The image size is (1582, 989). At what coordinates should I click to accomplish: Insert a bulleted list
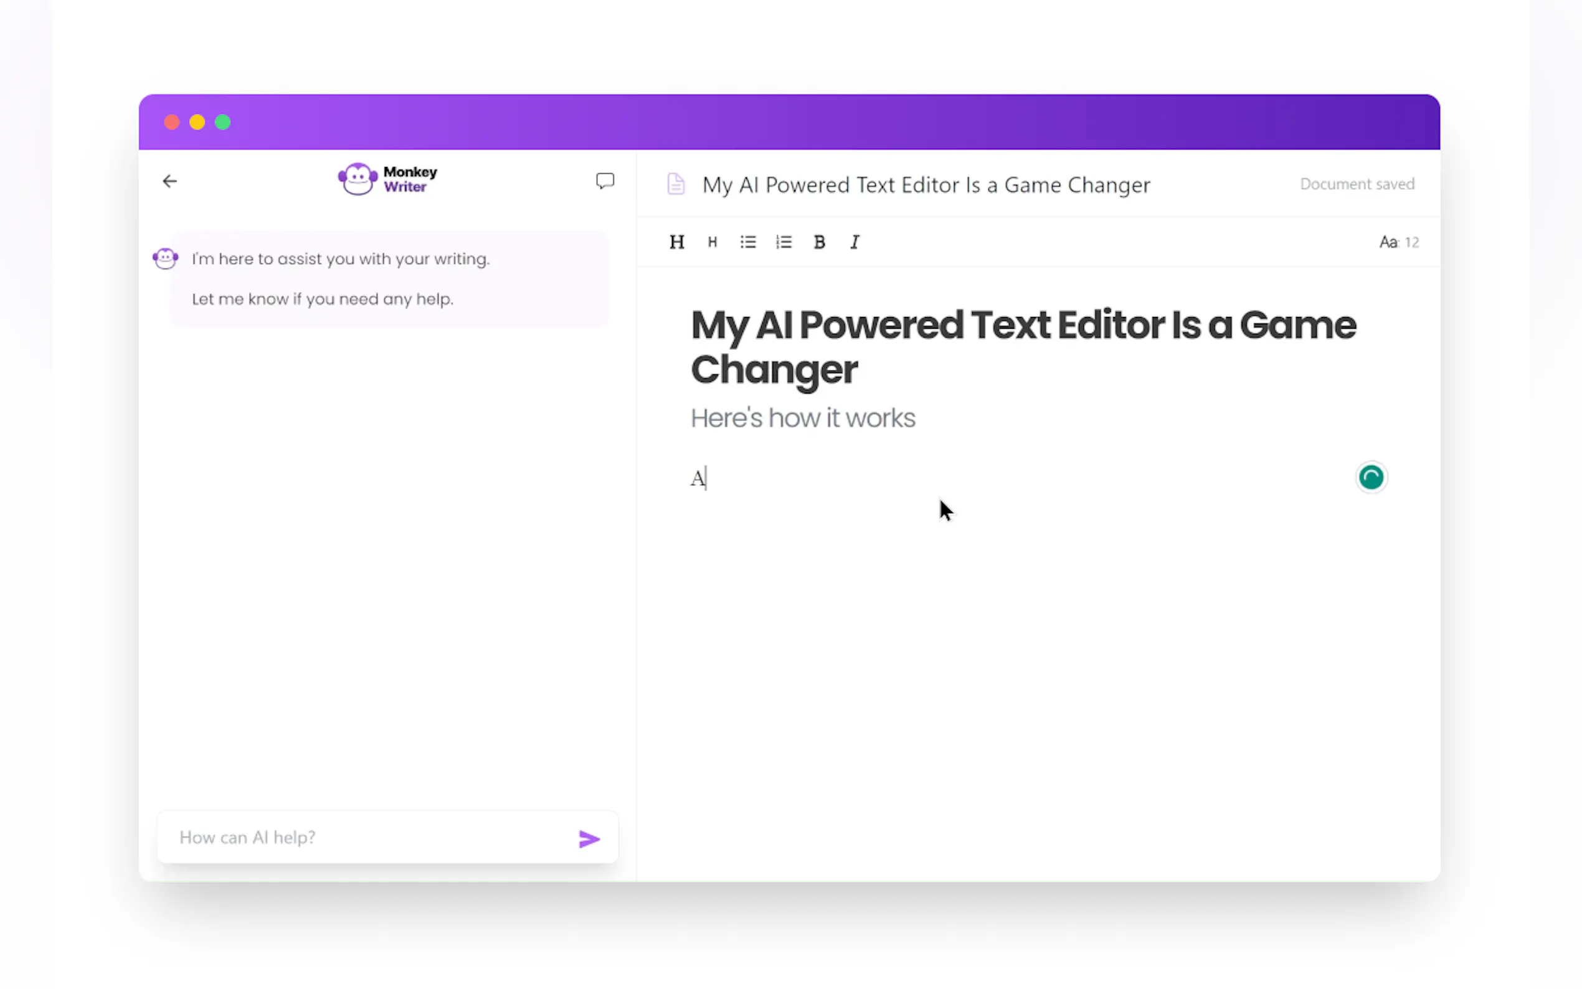tap(747, 242)
